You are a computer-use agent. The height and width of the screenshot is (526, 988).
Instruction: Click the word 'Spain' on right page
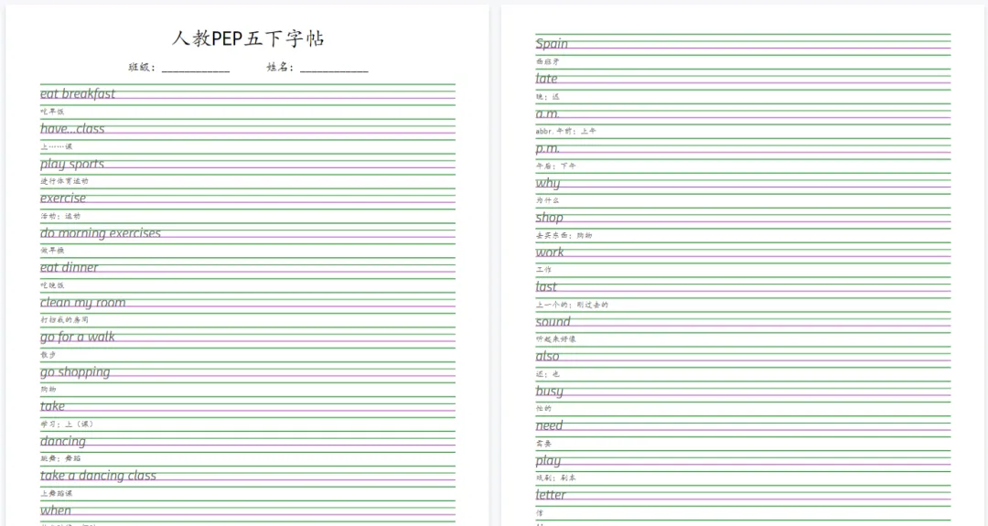tap(552, 44)
